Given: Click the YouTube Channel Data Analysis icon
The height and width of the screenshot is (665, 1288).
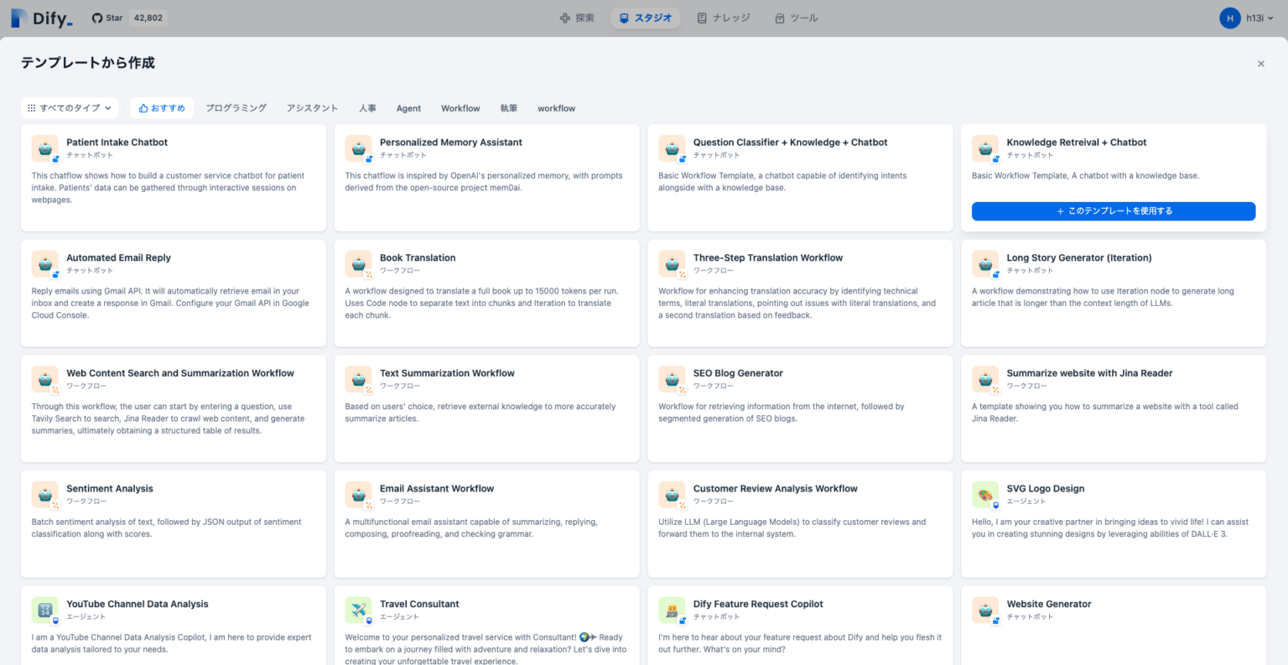Looking at the screenshot, I should (x=44, y=610).
